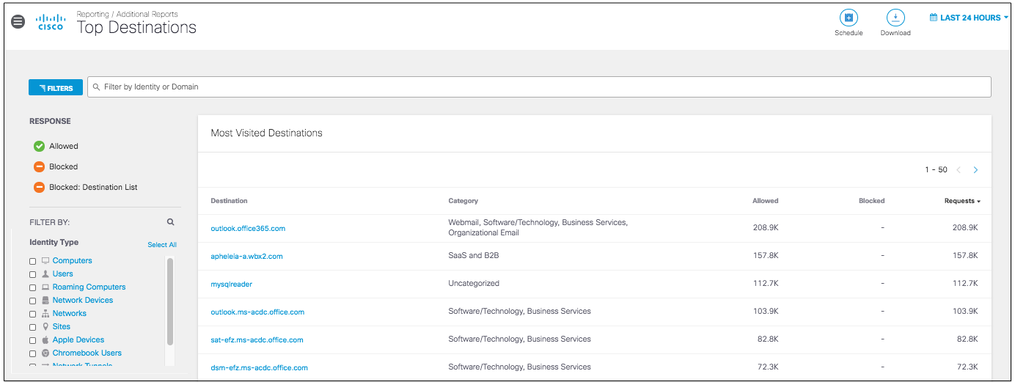Click the Download report icon
The height and width of the screenshot is (382, 1015).
895,18
